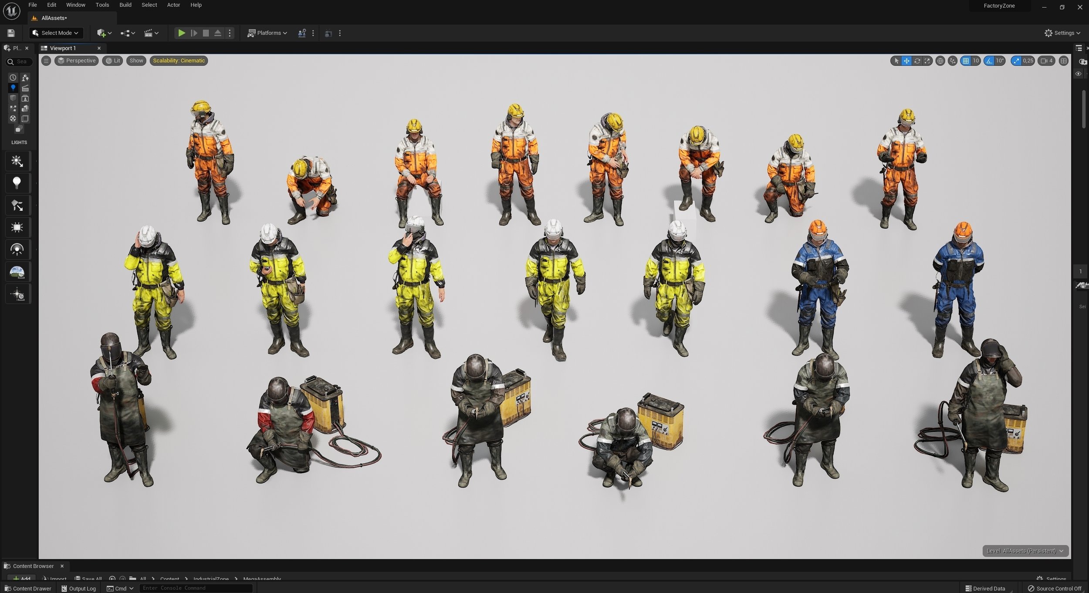Activate the translate move gizmo tool
The image size is (1089, 593).
[x=906, y=61]
